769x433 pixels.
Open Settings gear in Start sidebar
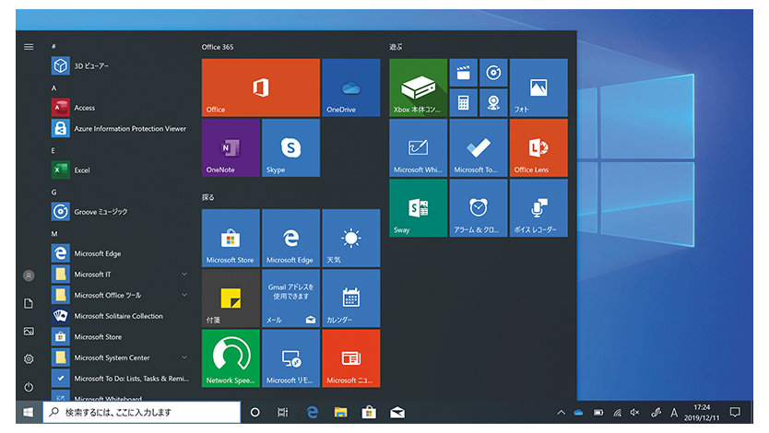[x=29, y=359]
